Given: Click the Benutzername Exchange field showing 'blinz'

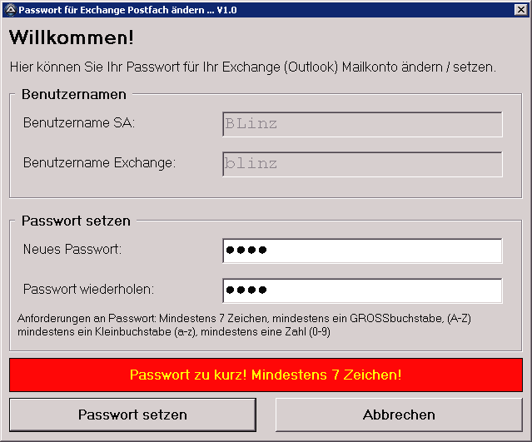Looking at the screenshot, I should [x=362, y=164].
